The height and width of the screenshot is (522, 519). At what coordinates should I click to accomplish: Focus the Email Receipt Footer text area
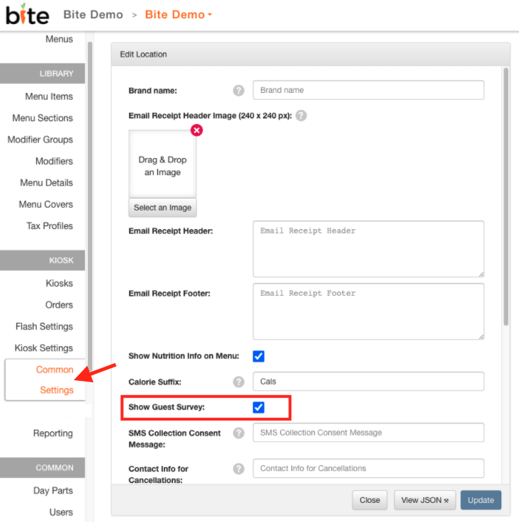click(x=368, y=311)
